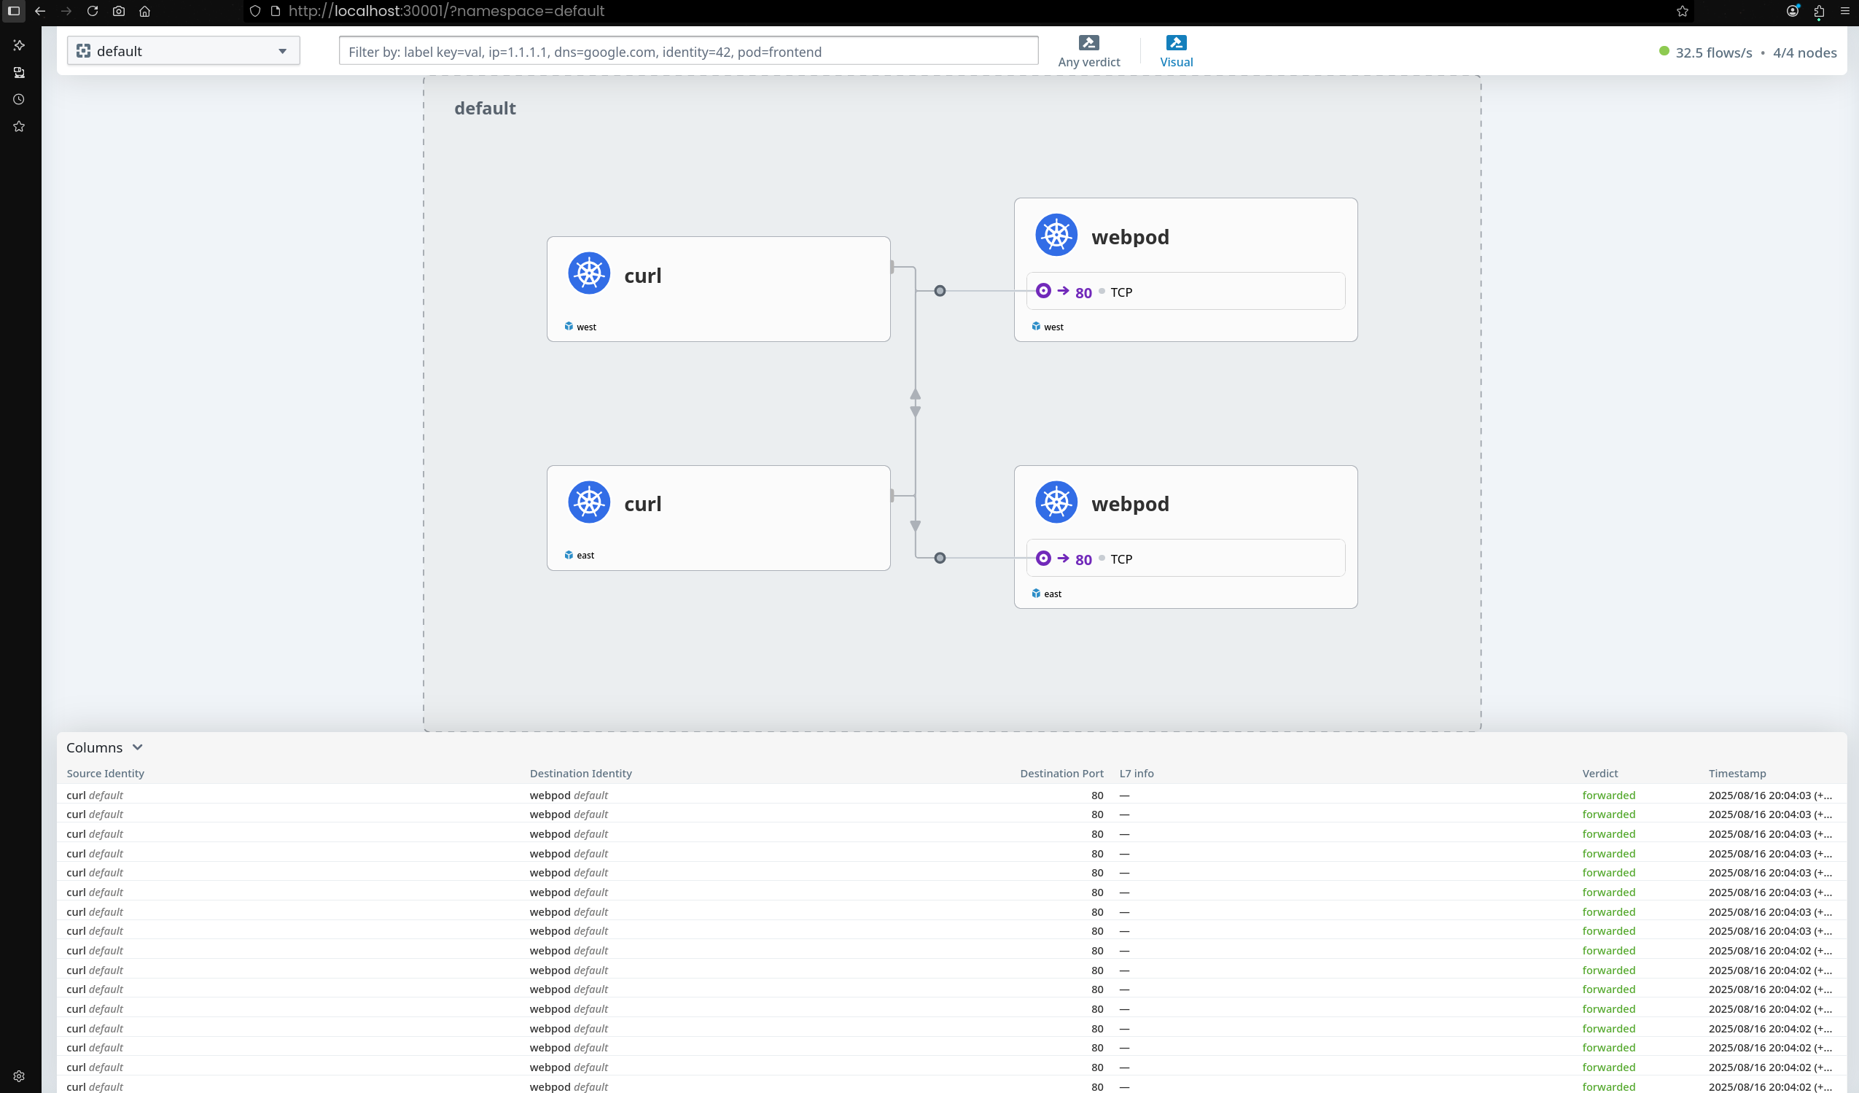The image size is (1859, 1093).
Task: Open the history clock icon in sidebar
Action: [x=19, y=99]
